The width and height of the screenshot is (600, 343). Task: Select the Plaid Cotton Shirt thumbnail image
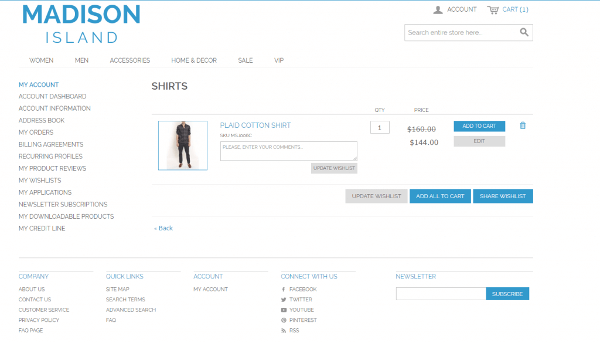182,145
